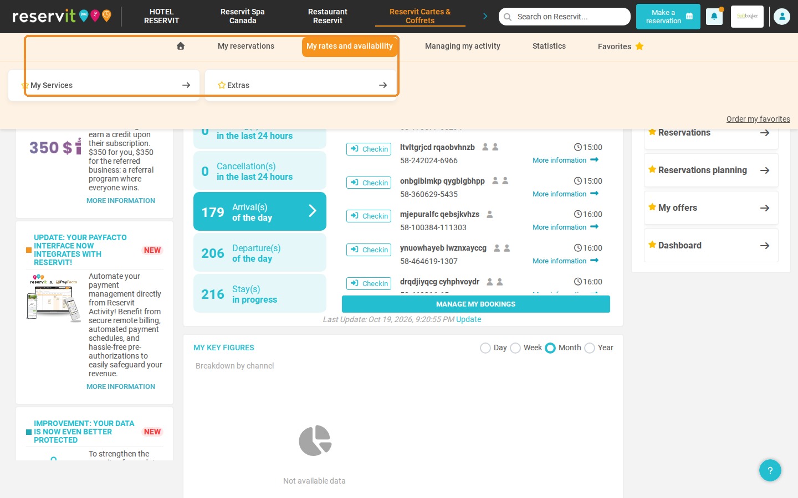Screen dimensions: 798x498
Task: Click Make a reservation button
Action: click(668, 17)
